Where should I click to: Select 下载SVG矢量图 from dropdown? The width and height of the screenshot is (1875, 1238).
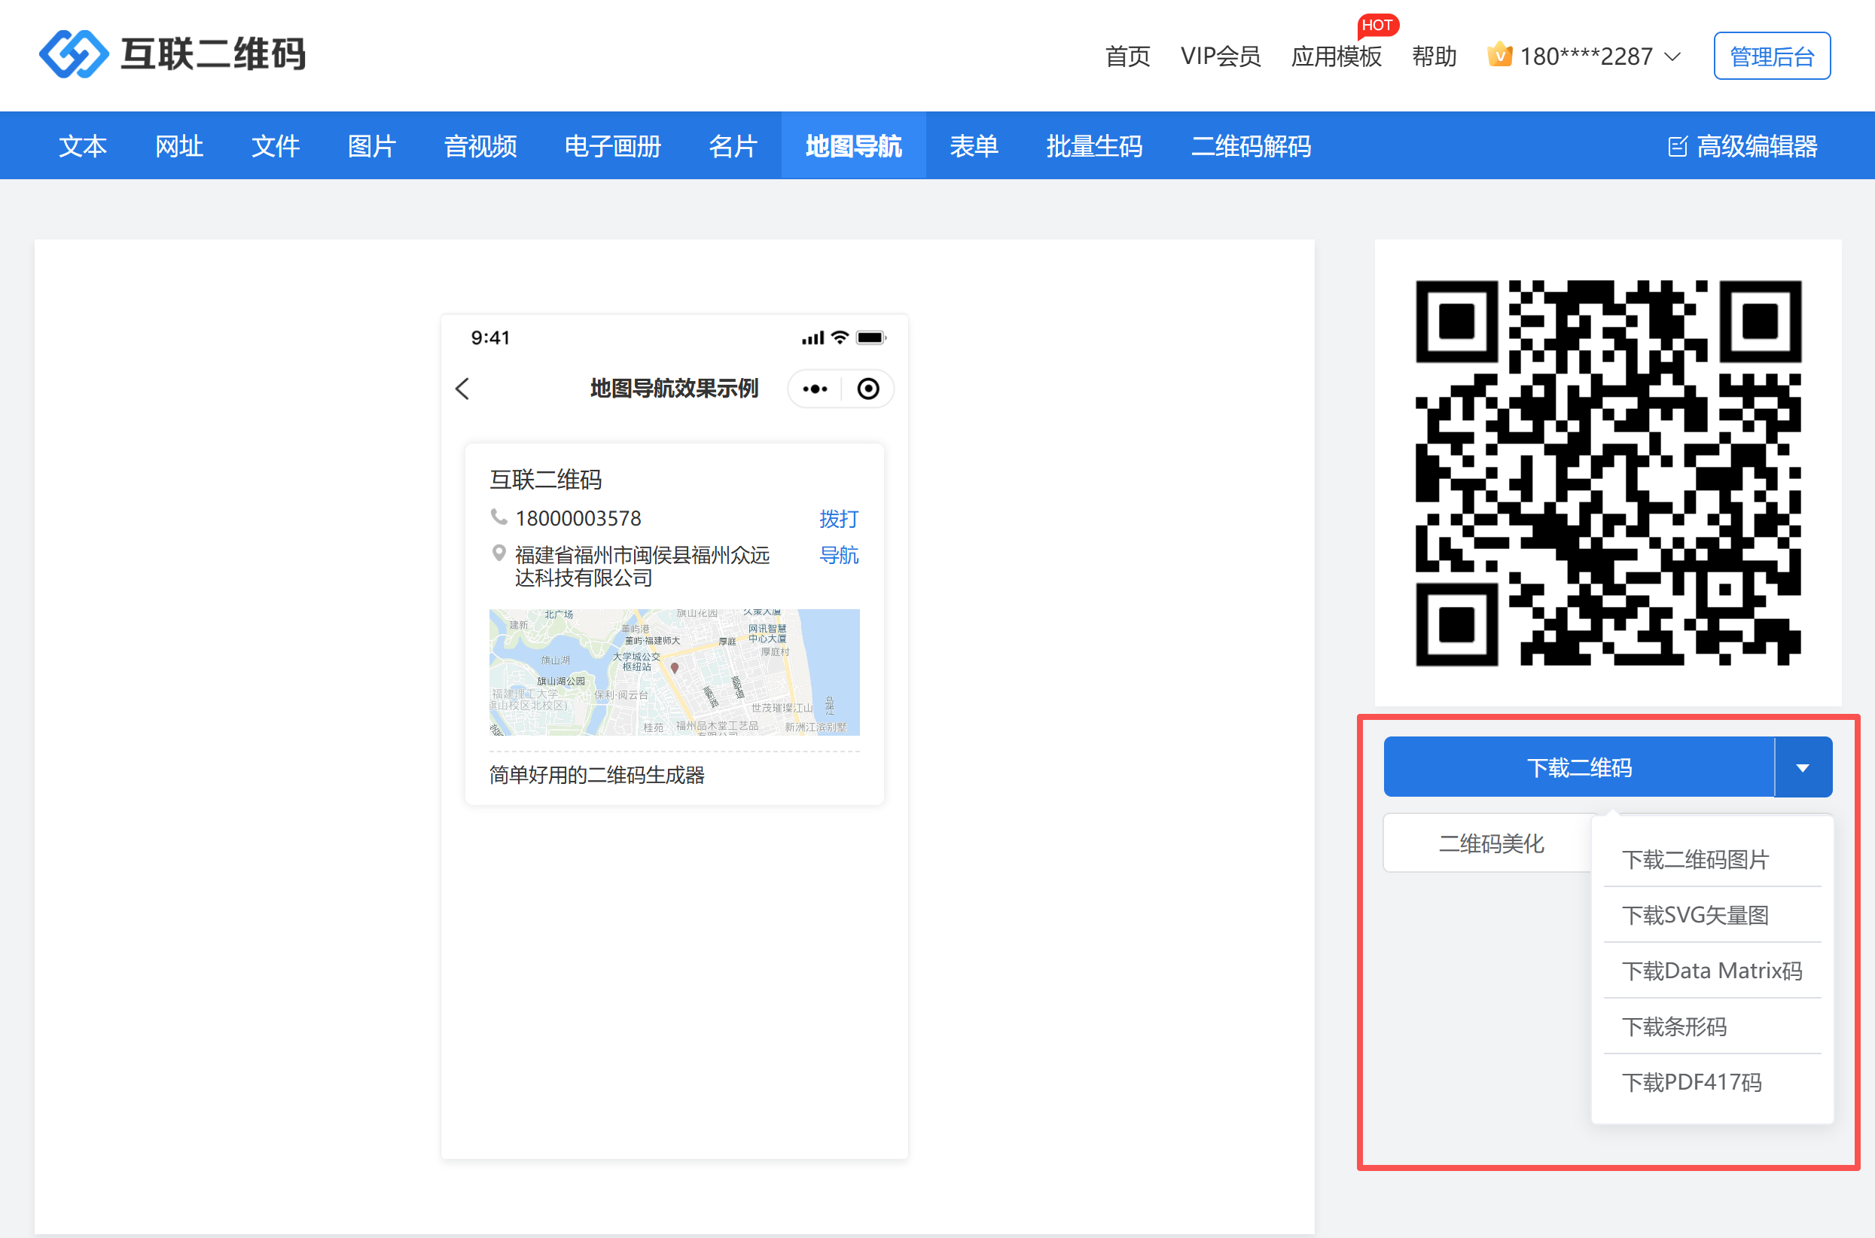[x=1695, y=915]
